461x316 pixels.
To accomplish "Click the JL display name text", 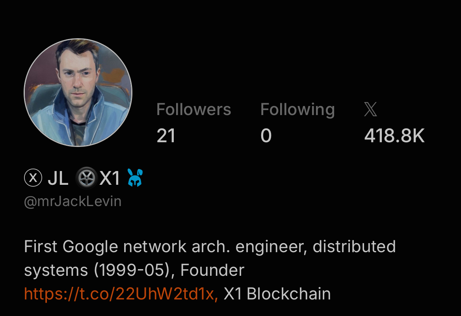I will coord(58,178).
